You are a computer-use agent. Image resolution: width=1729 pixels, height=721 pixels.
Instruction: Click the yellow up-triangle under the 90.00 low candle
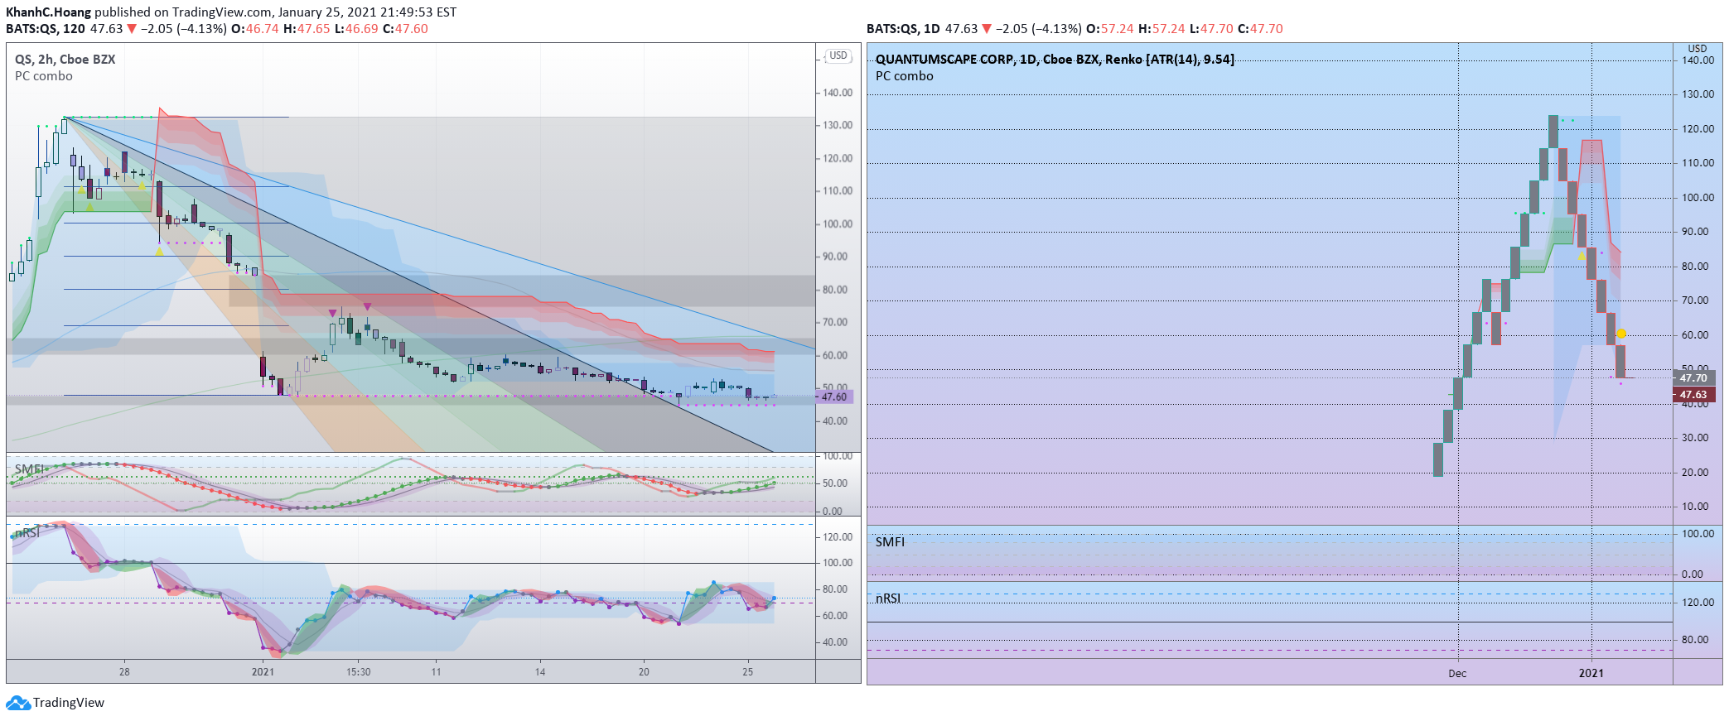tap(159, 252)
